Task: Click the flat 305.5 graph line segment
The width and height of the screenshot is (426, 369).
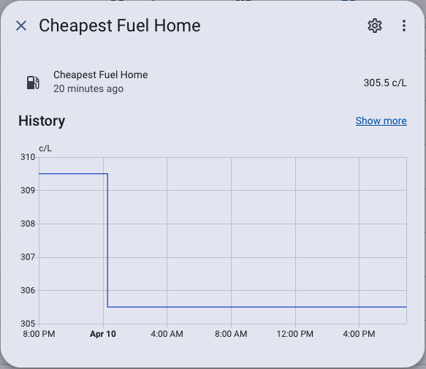Action: [257, 307]
